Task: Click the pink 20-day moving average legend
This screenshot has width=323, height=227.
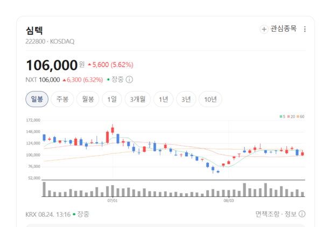Action: [291, 117]
